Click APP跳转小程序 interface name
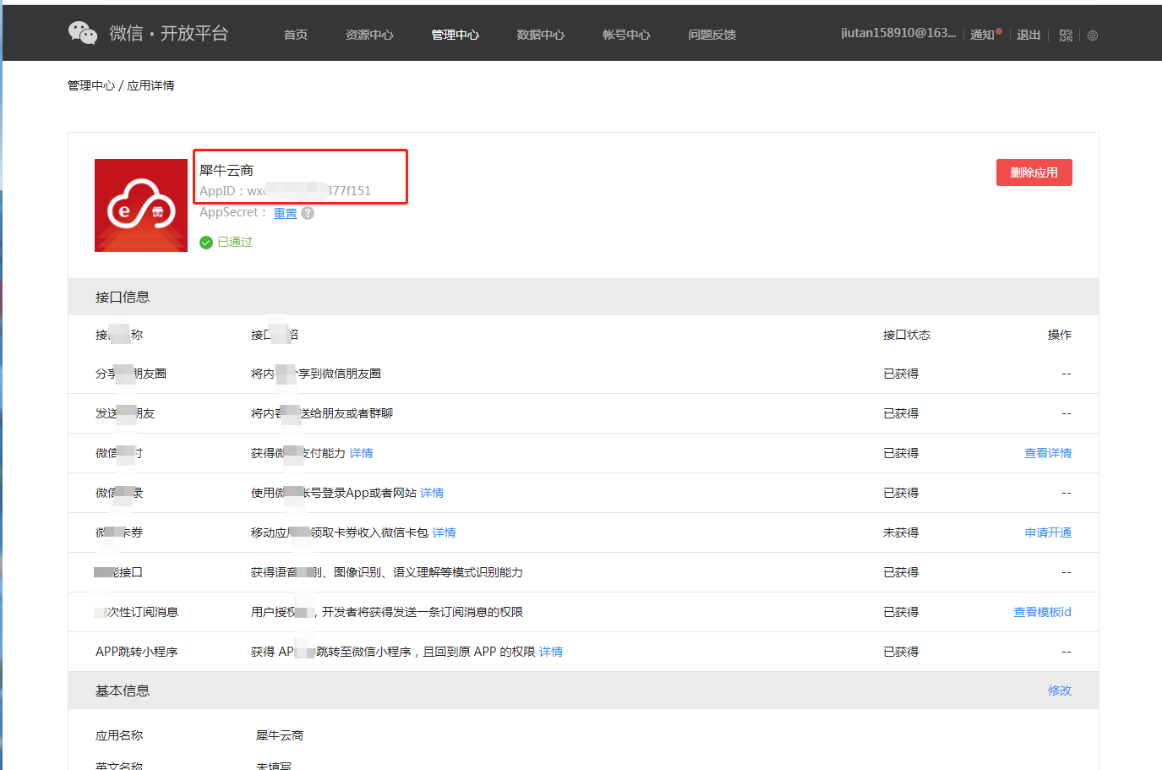 (136, 652)
